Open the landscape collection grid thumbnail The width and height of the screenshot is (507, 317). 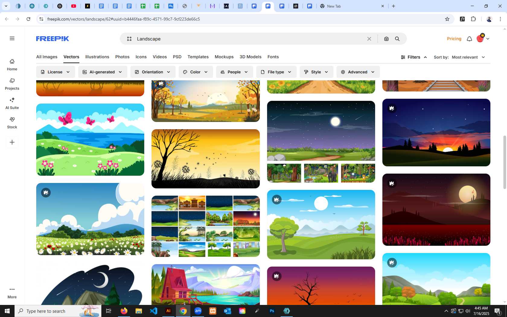206,226
